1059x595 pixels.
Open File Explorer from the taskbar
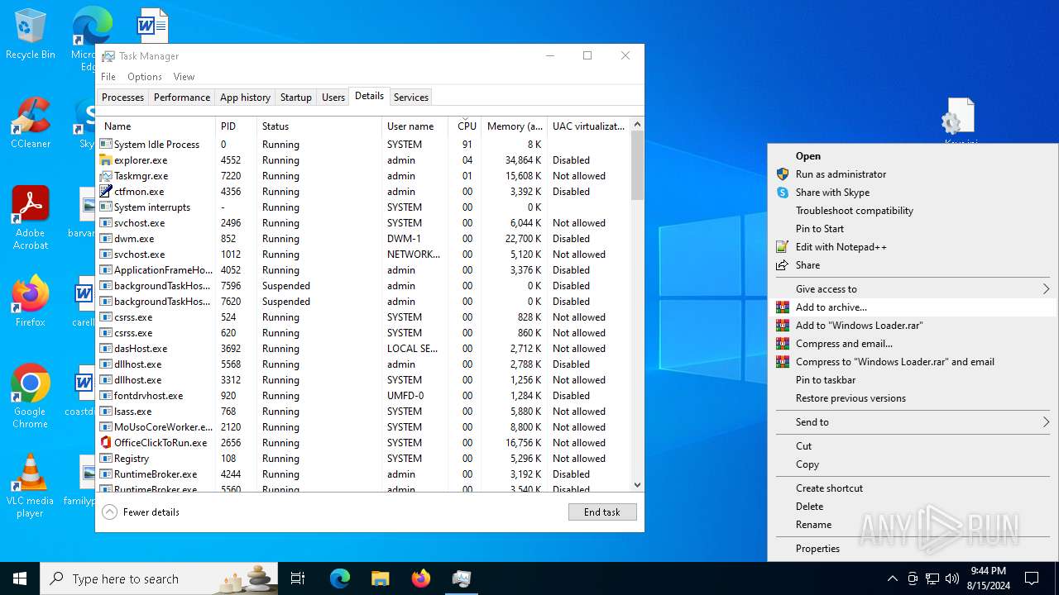click(x=381, y=578)
